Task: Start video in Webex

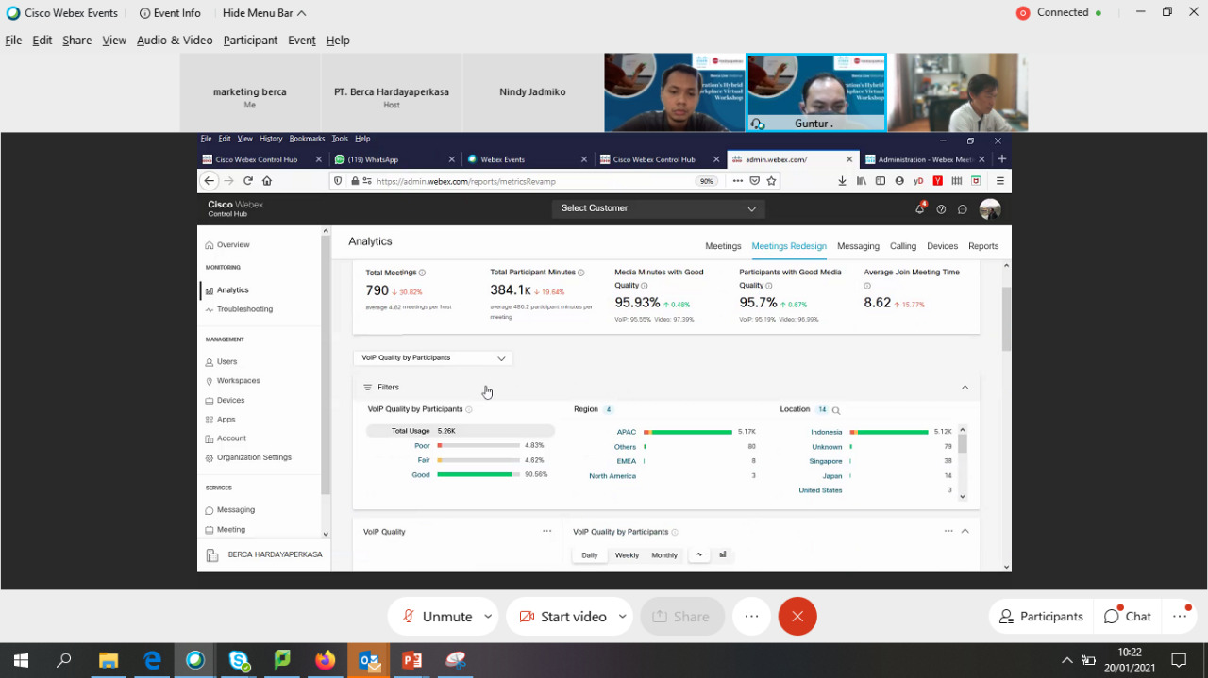Action: click(x=563, y=617)
